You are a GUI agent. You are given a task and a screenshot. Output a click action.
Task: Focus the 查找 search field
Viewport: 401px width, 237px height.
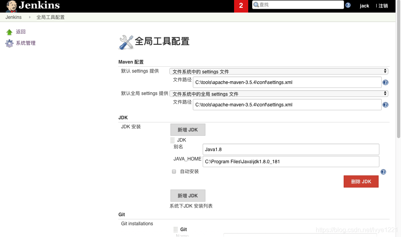(298, 5)
